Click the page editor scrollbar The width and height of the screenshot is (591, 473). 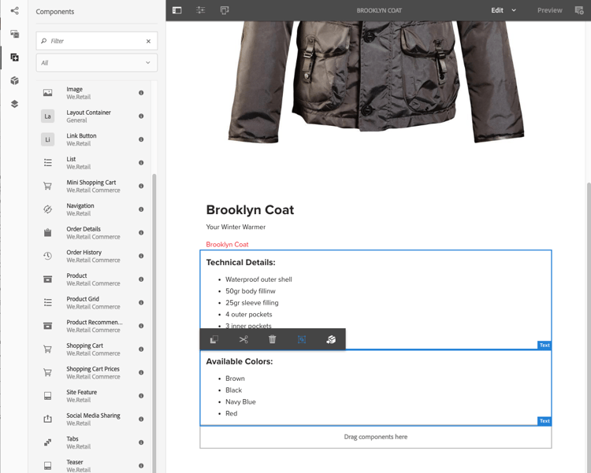tap(589, 327)
